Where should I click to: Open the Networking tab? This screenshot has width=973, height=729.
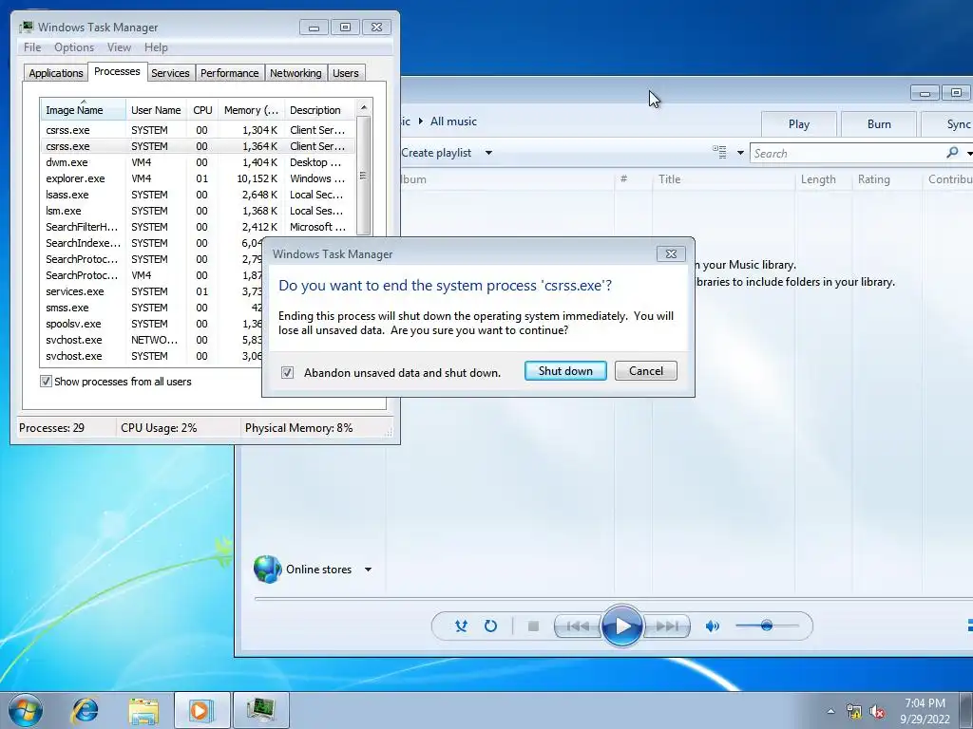pos(296,72)
